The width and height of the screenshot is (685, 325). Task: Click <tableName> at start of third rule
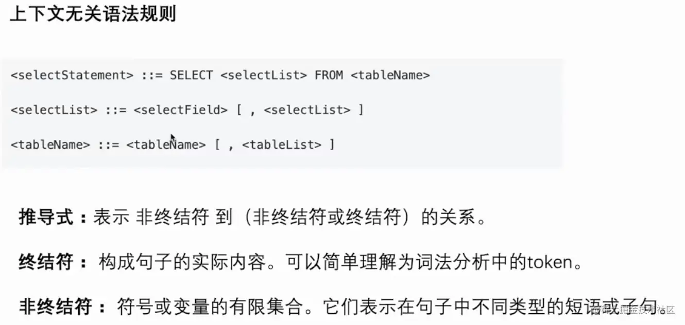50,145
